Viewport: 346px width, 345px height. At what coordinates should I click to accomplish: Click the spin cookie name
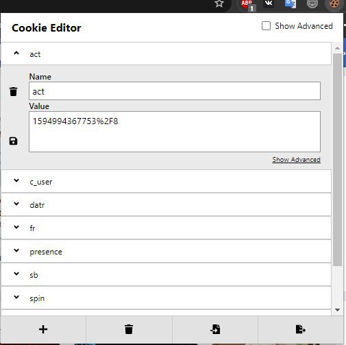point(37,298)
